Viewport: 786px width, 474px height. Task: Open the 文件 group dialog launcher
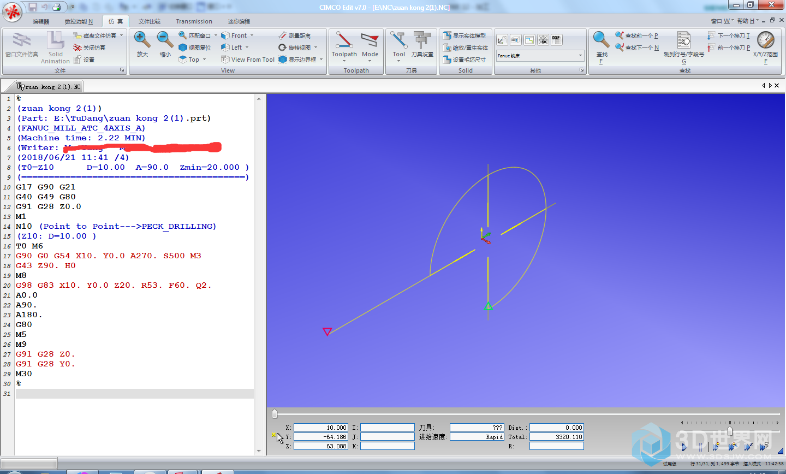click(122, 70)
